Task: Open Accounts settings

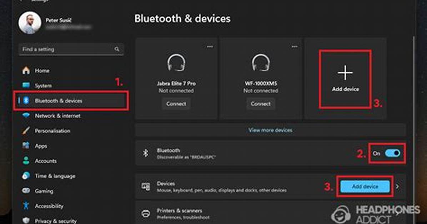Action: [45, 161]
